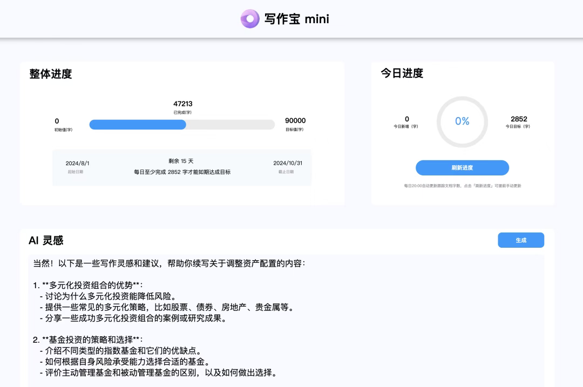
Task: Click the 47213 completed word count
Action: pos(183,104)
